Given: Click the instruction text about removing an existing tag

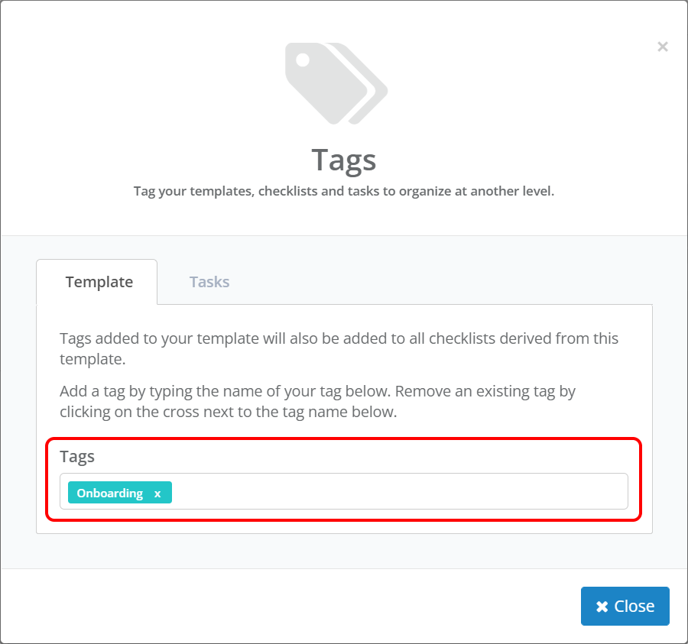Looking at the screenshot, I should click(318, 401).
